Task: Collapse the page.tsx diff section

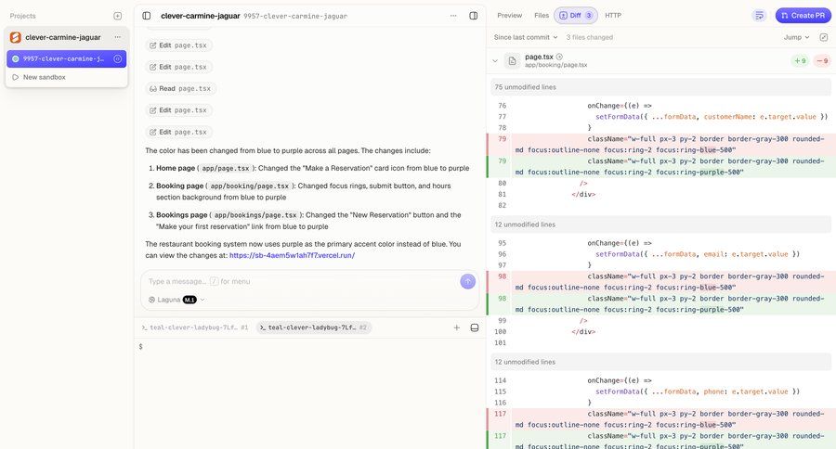Action: (495, 60)
